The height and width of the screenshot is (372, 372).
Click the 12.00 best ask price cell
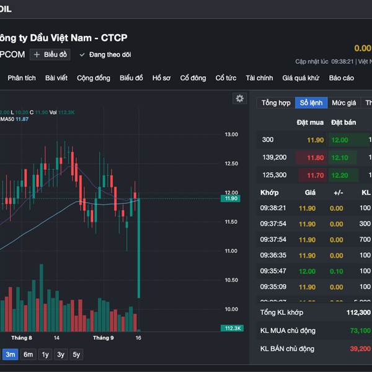tap(340, 140)
